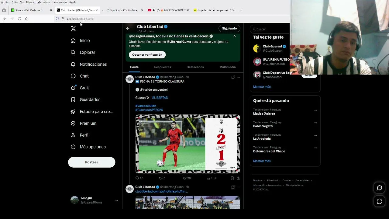Screen dimensions: 389x219
Task: Open the #LIBERTAD hashtag link
Action: 160,98
